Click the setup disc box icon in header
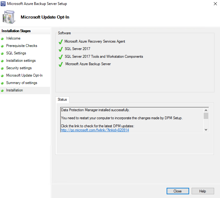Screen dimensions: 220x198 click(9, 17)
